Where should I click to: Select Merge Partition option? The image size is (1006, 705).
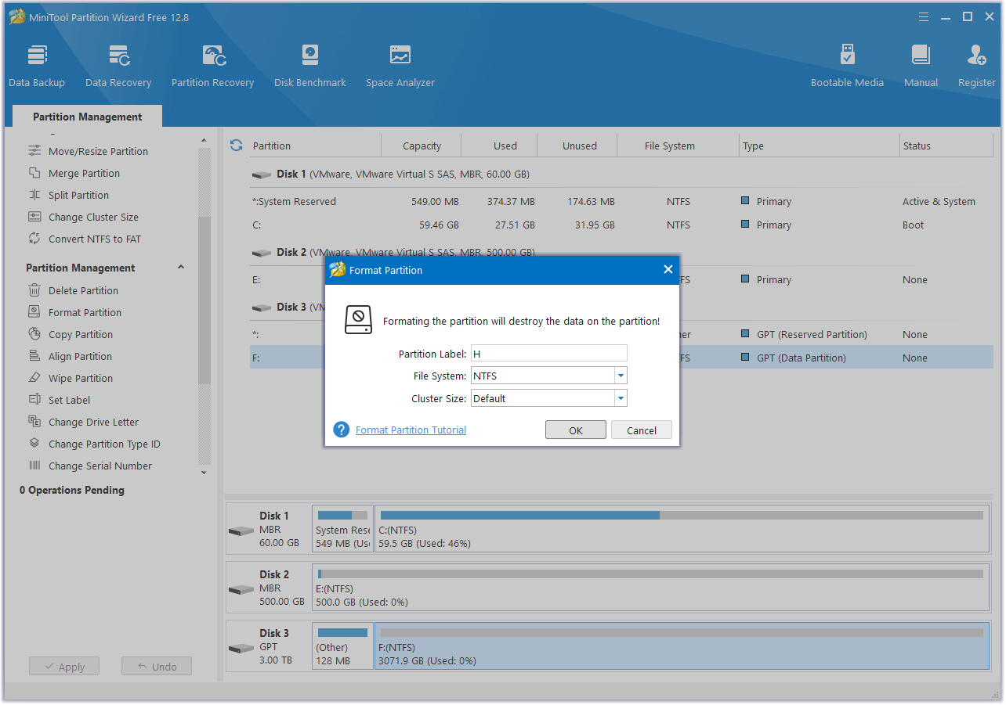[x=84, y=173]
